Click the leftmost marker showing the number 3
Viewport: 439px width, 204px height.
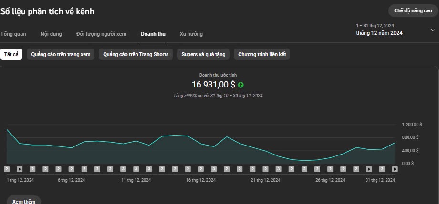coord(123,169)
